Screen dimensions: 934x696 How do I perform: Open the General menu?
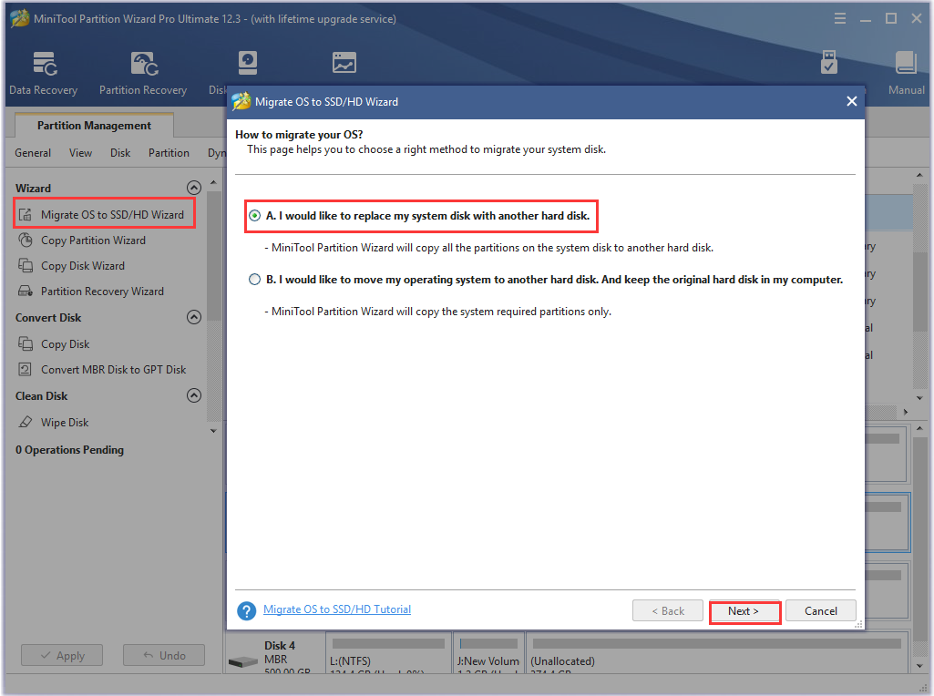(x=33, y=153)
